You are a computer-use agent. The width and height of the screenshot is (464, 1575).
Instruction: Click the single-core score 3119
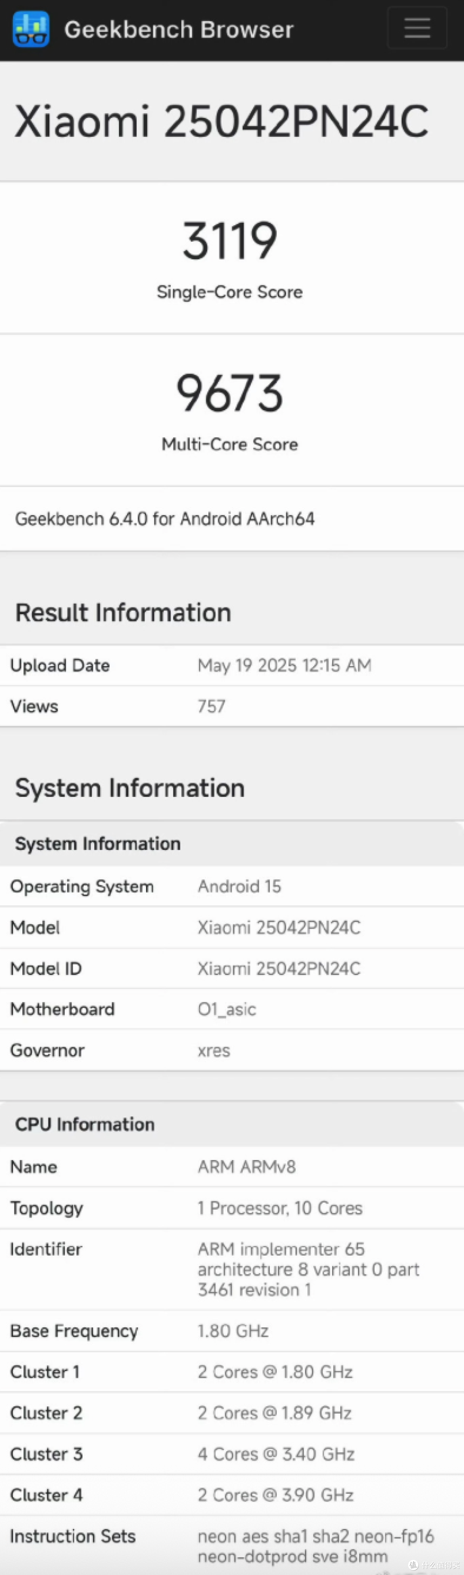click(229, 240)
